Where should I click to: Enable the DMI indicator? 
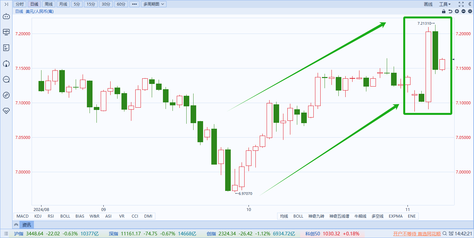(148, 216)
